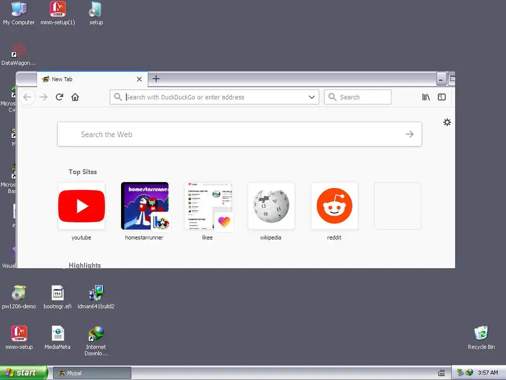Select the MediaMeta file icon
This screenshot has height=380, width=506.
(57, 338)
